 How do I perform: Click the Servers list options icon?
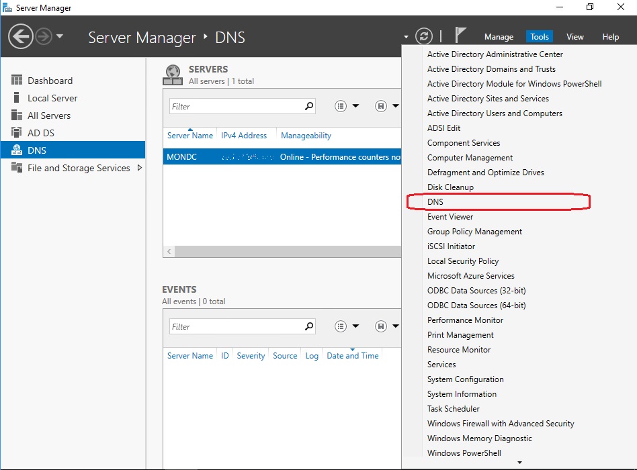(341, 106)
